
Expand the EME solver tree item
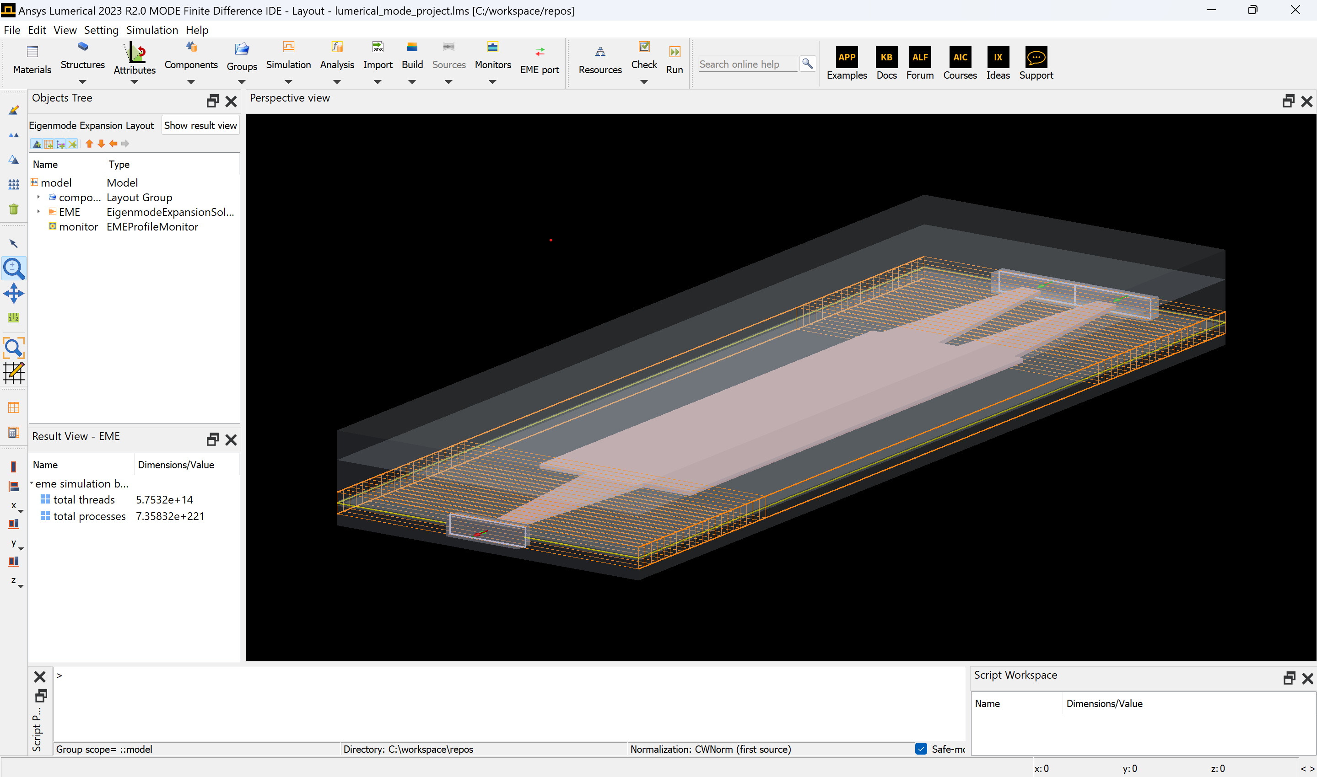click(x=38, y=212)
